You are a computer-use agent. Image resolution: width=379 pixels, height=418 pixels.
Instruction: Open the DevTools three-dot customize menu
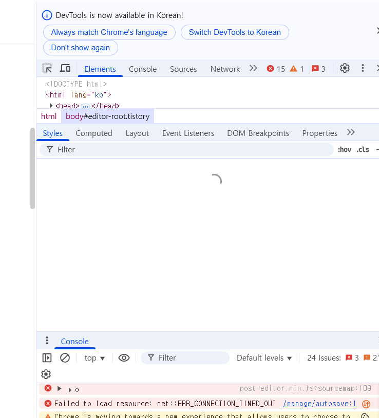pos(363,68)
